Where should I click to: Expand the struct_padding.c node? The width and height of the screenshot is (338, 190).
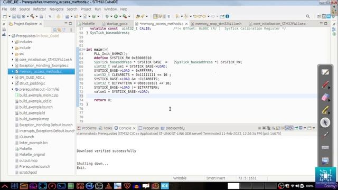(x=13, y=83)
